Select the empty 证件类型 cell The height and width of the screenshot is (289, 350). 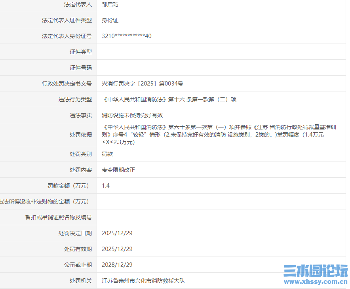coord(158,51)
